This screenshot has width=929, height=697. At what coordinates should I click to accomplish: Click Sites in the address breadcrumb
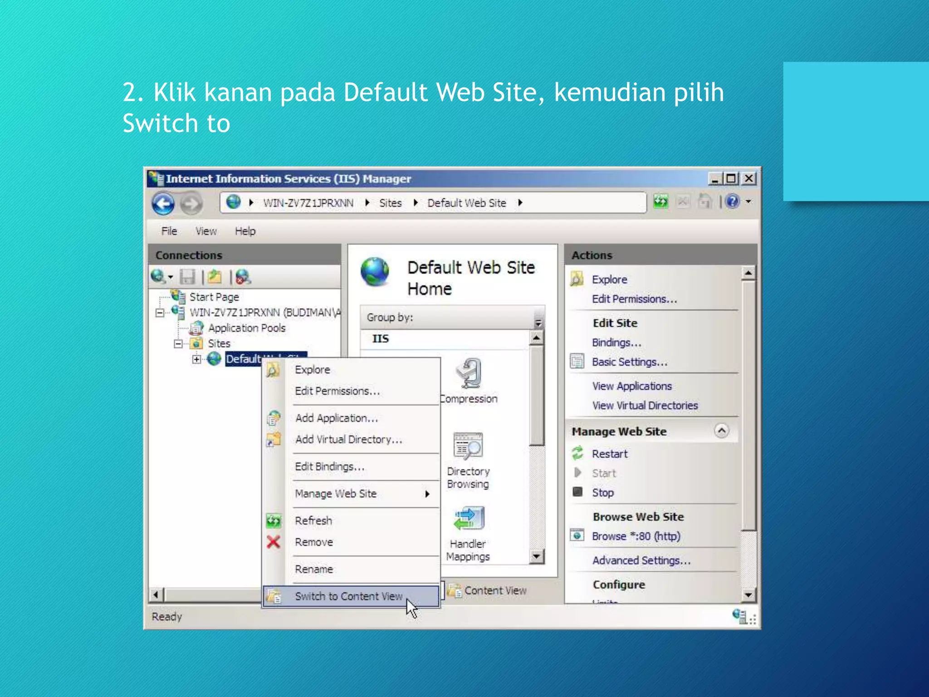click(391, 203)
